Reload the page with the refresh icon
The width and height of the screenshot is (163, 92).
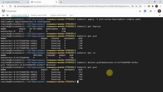[10, 6]
